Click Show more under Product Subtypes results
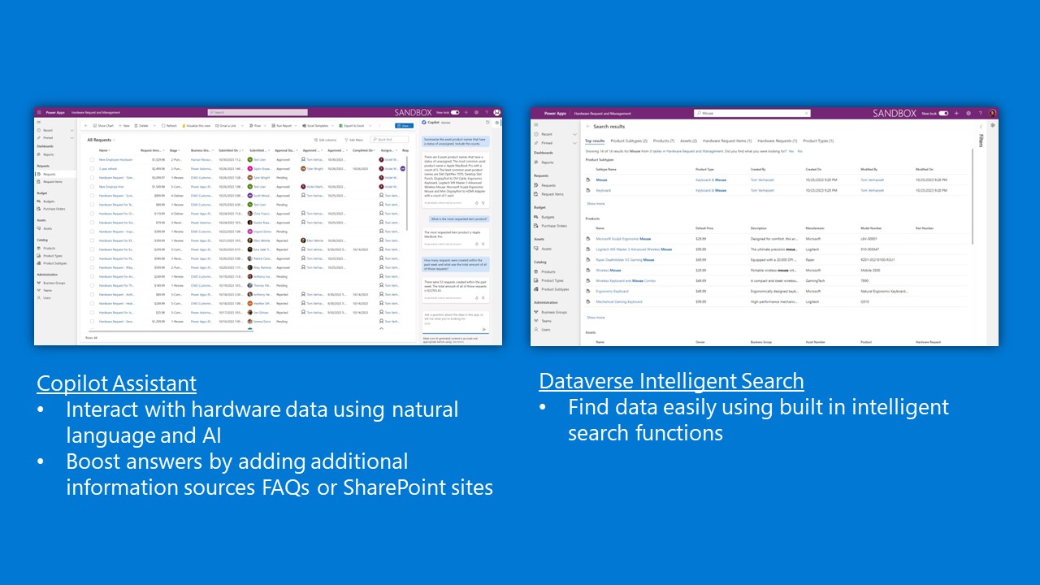Image resolution: width=1040 pixels, height=585 pixels. (596, 204)
